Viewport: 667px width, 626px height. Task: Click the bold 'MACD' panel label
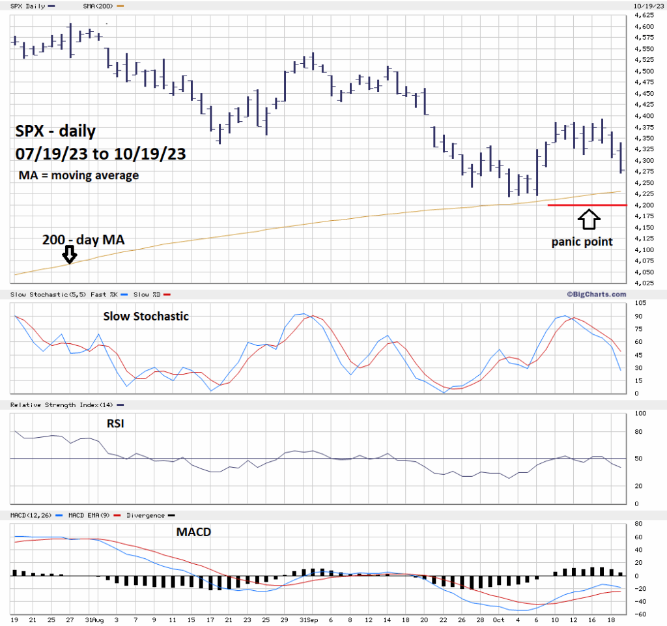[193, 532]
